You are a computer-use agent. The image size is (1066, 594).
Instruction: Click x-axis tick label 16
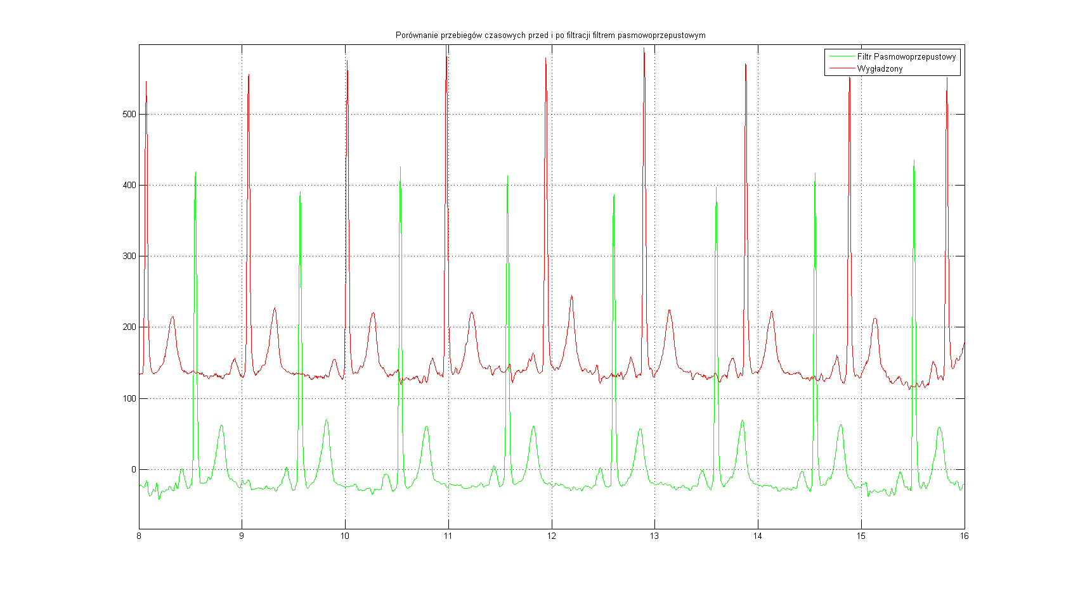pos(964,536)
